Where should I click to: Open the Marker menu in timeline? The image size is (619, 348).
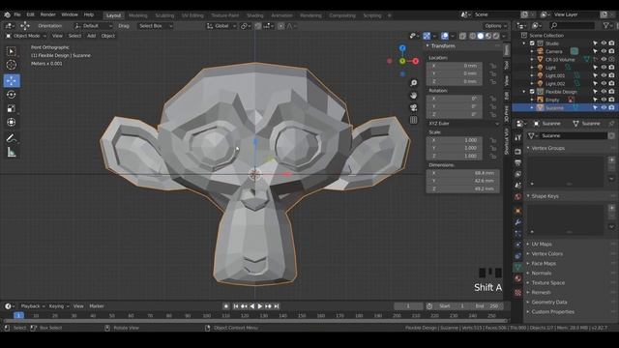97,306
